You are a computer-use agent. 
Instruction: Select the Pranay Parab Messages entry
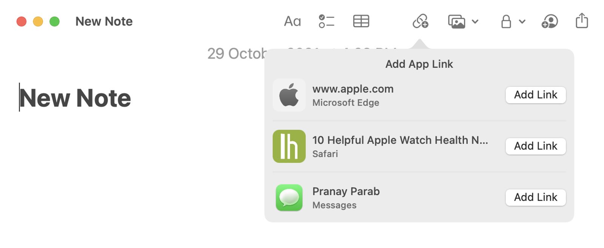click(x=346, y=197)
